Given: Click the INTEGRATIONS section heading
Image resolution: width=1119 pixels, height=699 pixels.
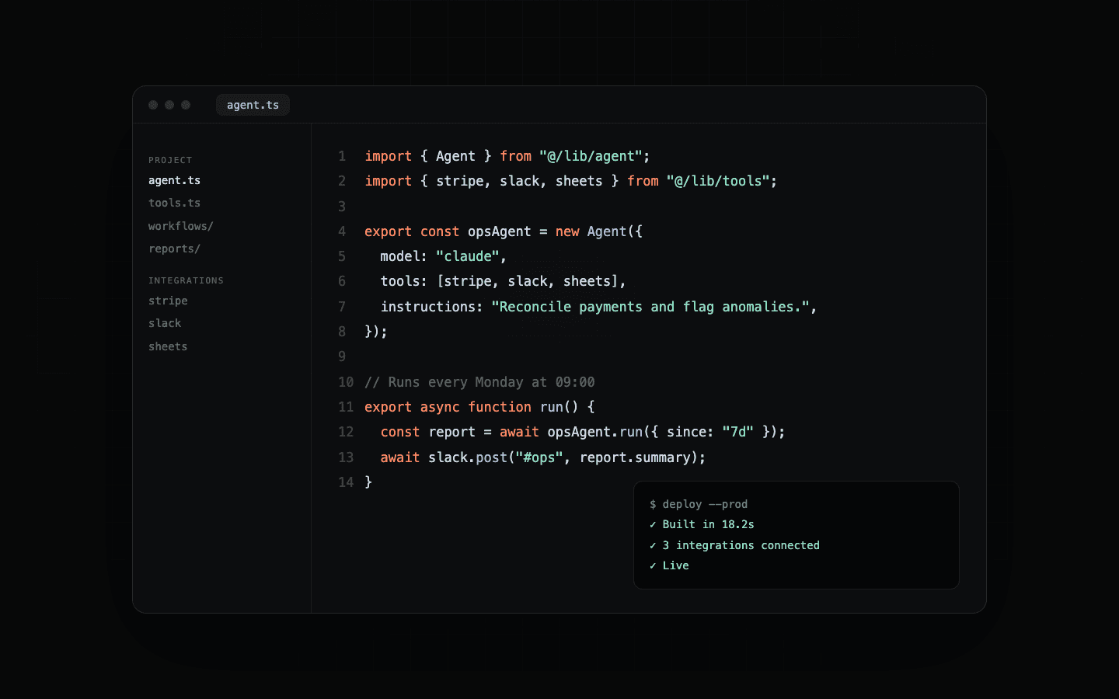Looking at the screenshot, I should (186, 280).
